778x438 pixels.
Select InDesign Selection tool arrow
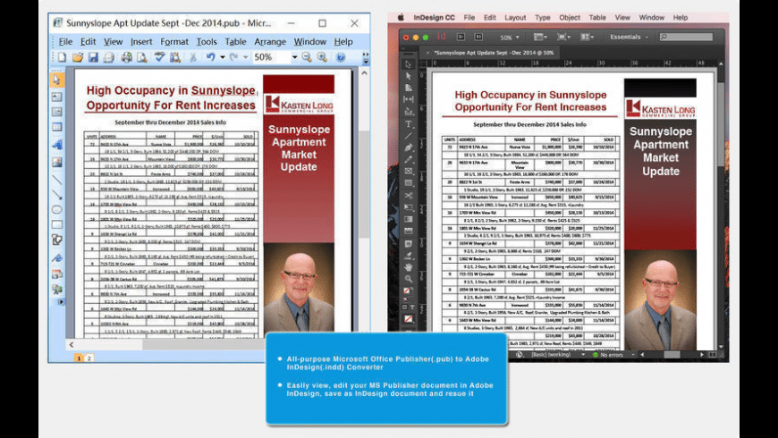409,64
